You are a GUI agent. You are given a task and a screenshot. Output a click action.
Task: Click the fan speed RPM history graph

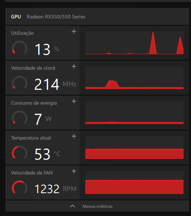tap(134, 182)
